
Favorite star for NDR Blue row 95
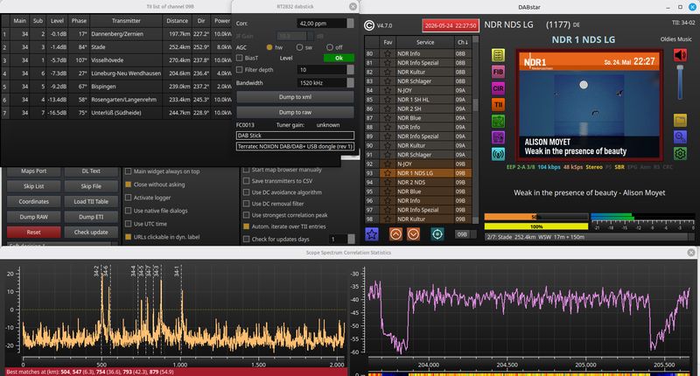(388, 191)
